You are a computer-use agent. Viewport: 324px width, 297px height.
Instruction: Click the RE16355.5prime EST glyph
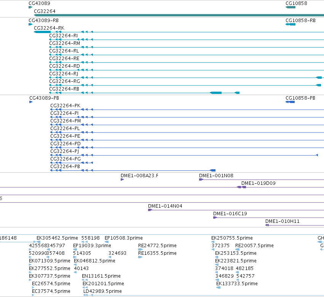click(140, 257)
